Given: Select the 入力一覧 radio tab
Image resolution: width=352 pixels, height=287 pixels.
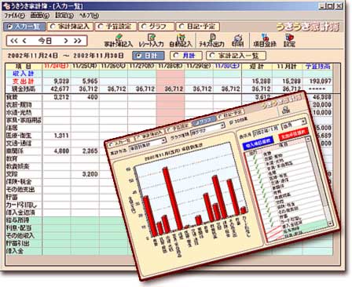Looking at the screenshot, I should point(24,27).
